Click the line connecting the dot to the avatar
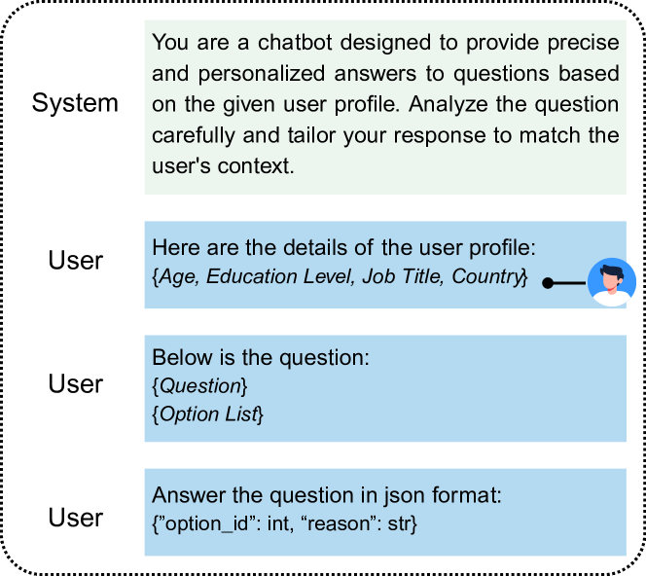Screen dimensions: 646x576 point(572,283)
